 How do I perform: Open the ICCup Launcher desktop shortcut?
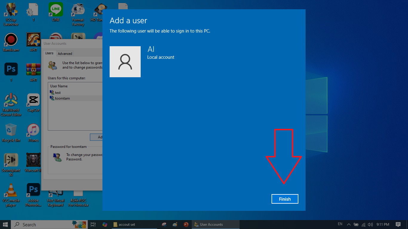coord(11,14)
